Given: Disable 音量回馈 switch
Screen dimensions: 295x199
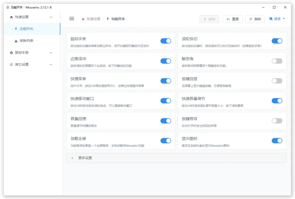Looking at the screenshot, I should click(166, 121).
